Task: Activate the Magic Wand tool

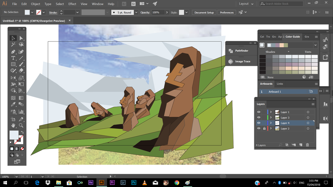Action: pos(13,45)
